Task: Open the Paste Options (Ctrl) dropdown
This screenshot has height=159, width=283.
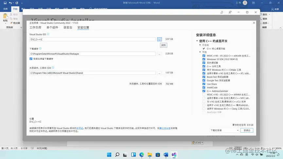Action: pyautogui.click(x=198, y=143)
